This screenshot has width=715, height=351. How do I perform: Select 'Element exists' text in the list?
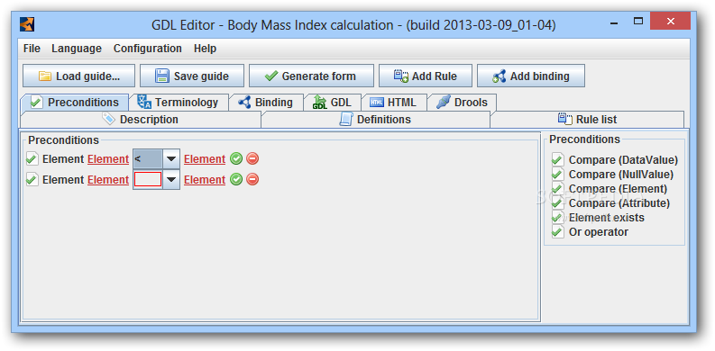607,218
